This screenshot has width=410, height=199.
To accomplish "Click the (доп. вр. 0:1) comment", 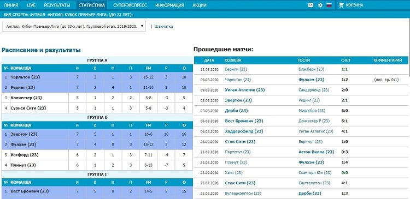I will (x=386, y=80).
